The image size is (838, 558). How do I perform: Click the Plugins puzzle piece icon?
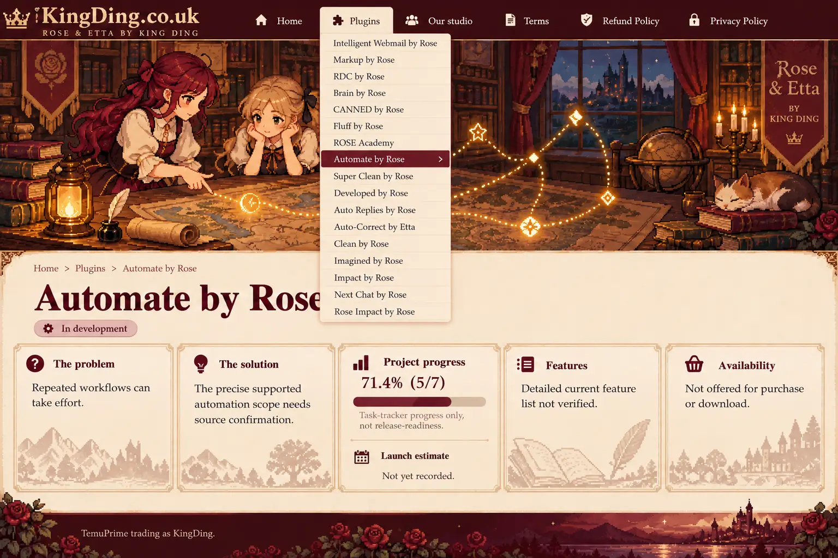(338, 21)
